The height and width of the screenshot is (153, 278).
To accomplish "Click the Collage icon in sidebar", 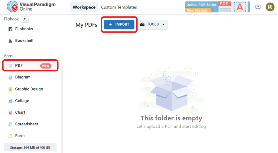I will pyautogui.click(x=10, y=101).
